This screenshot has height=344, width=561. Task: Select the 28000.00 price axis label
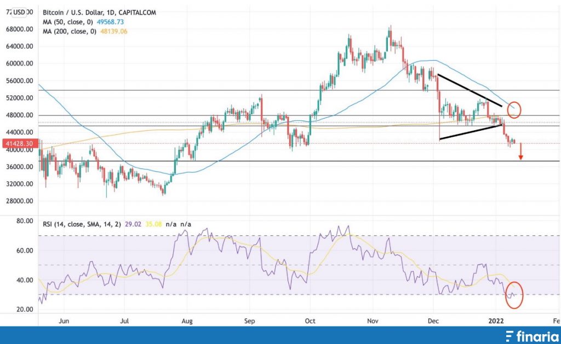(x=20, y=201)
